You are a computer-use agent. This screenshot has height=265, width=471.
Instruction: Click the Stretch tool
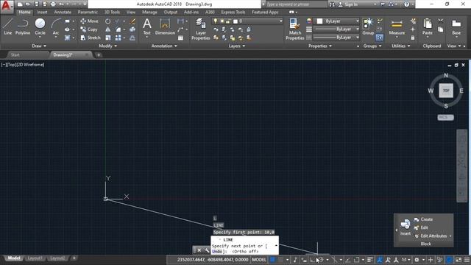click(90, 38)
